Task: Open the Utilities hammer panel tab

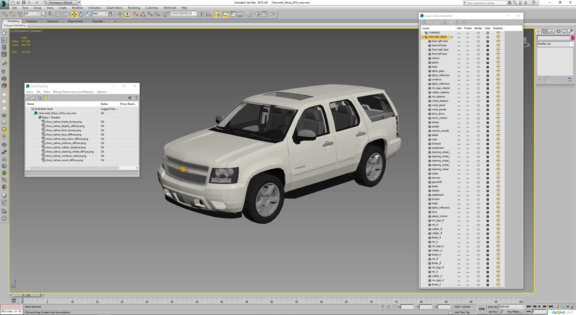Action: (571, 31)
